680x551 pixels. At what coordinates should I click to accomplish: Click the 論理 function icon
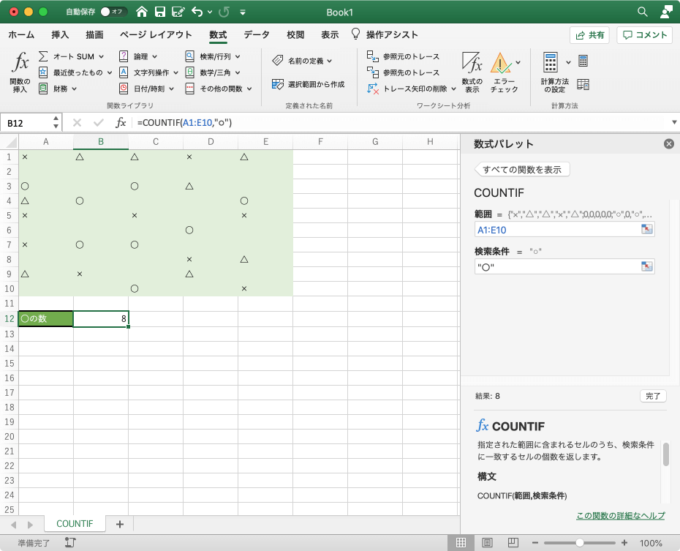click(124, 56)
